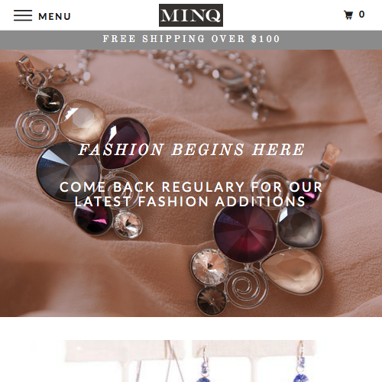Click the clear crystal on the left pendant

point(128,225)
